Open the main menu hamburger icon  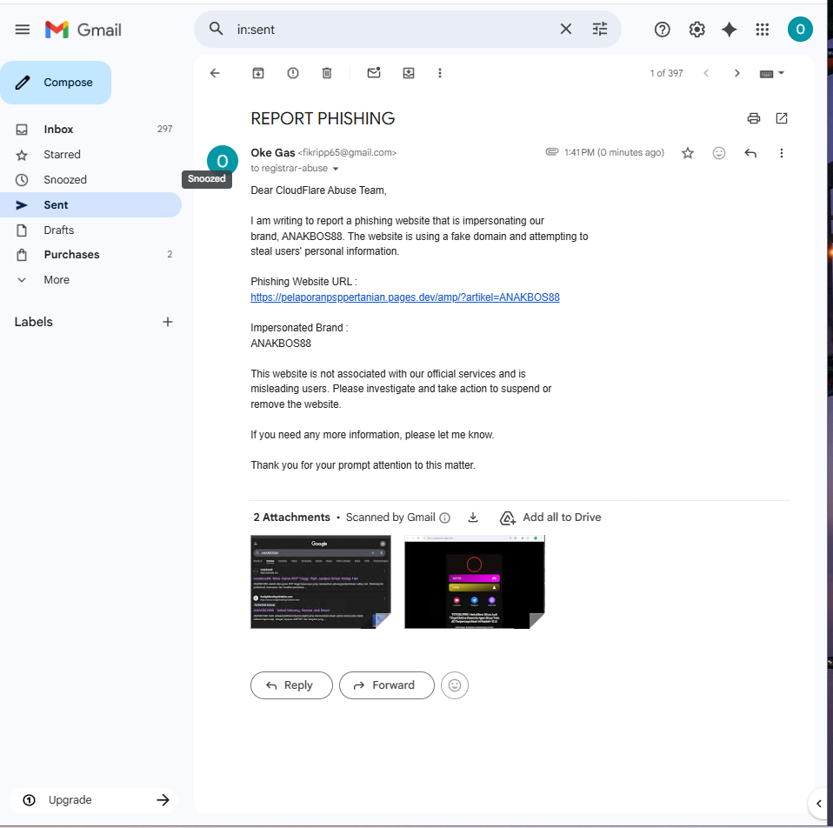(23, 30)
